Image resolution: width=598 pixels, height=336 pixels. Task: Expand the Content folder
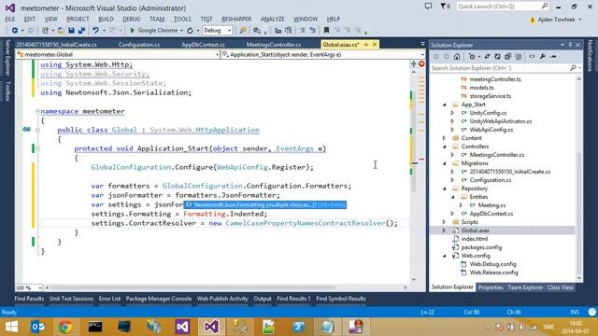point(445,138)
